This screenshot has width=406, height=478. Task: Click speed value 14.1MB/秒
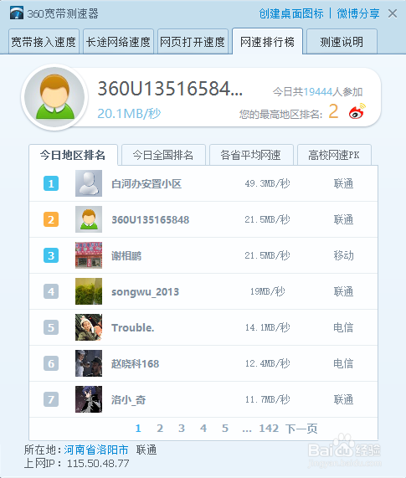(x=267, y=327)
